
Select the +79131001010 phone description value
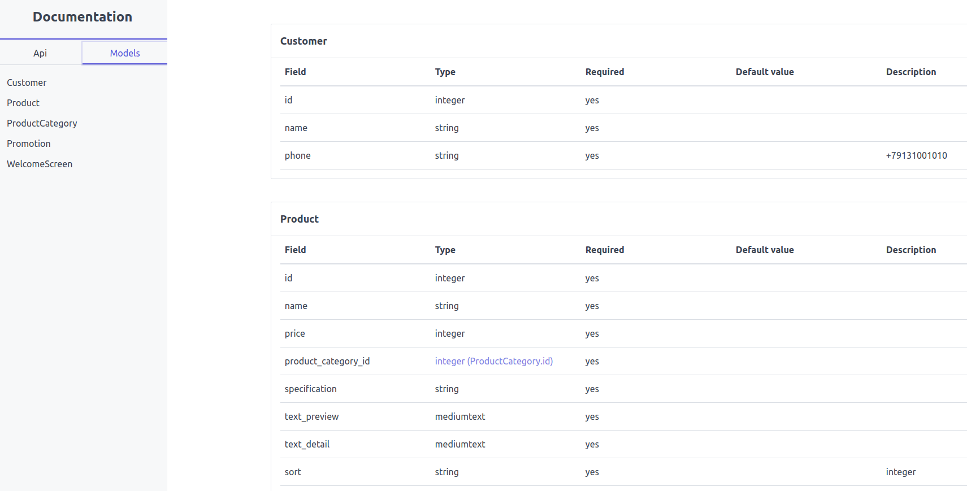coord(916,155)
